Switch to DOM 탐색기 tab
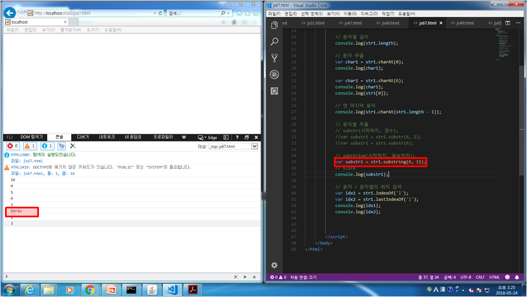 click(32, 137)
